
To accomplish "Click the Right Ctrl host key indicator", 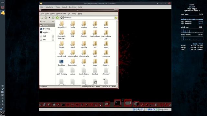I will tap(164, 110).
